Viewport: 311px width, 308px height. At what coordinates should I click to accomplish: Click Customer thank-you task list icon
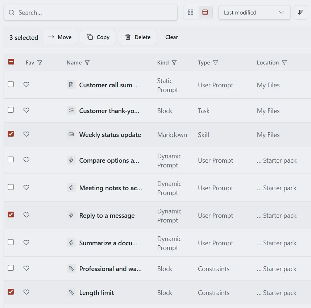(71, 111)
